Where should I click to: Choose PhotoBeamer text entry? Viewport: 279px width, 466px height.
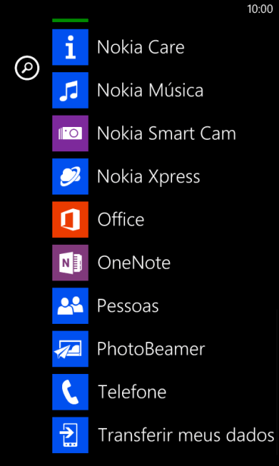point(151,349)
